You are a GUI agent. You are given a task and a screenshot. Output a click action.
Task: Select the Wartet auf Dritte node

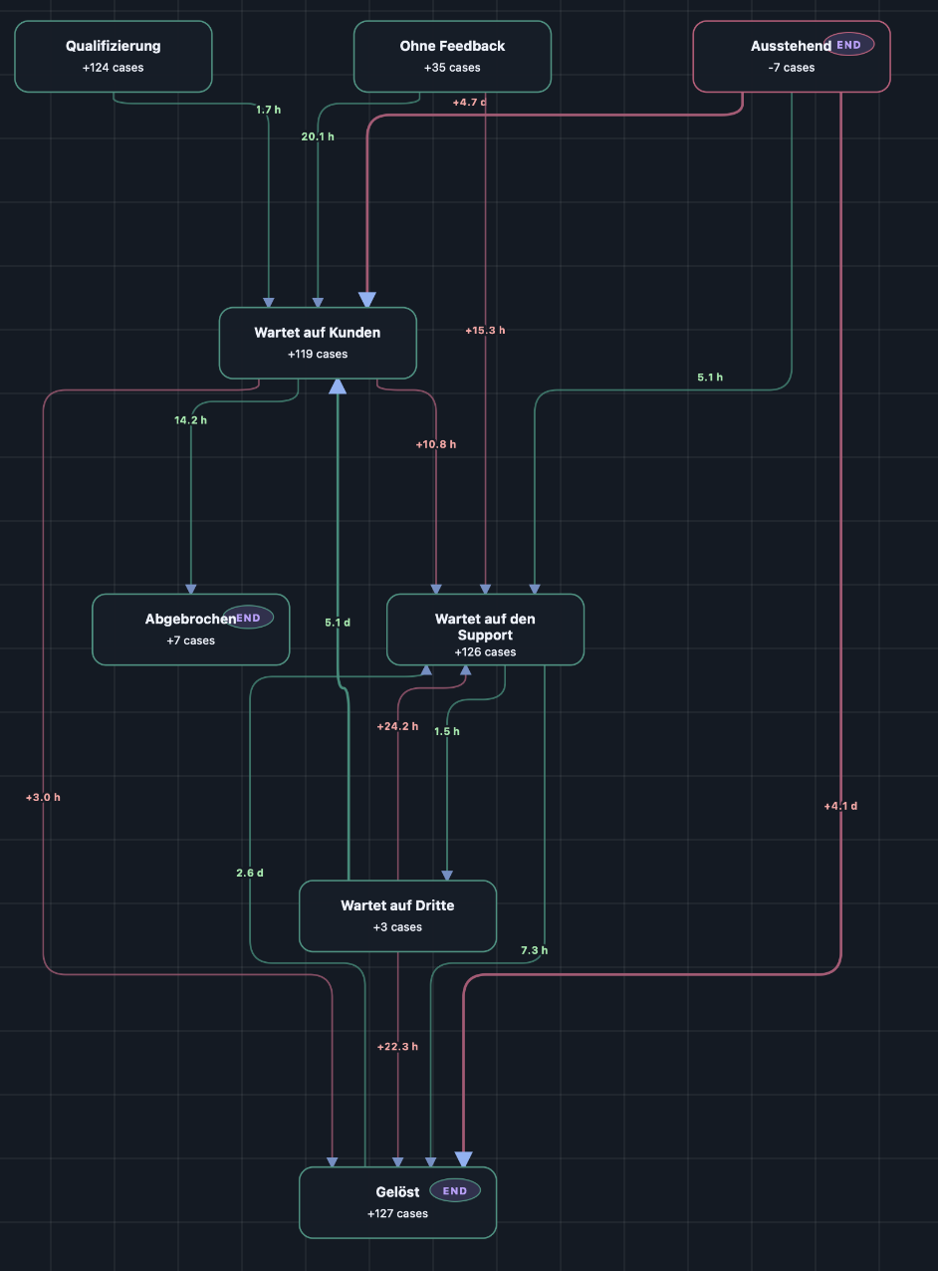click(398, 915)
